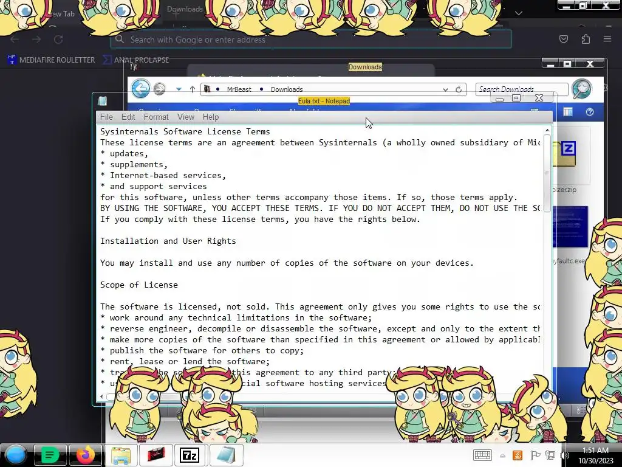Refresh the Downloads folder in Explorer
622x467 pixels.
tap(459, 90)
